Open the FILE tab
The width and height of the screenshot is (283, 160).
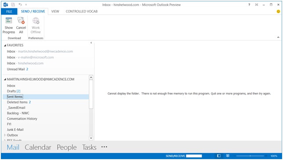pos(9,11)
